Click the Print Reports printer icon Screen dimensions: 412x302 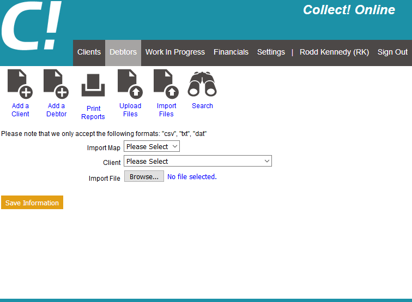(x=93, y=85)
